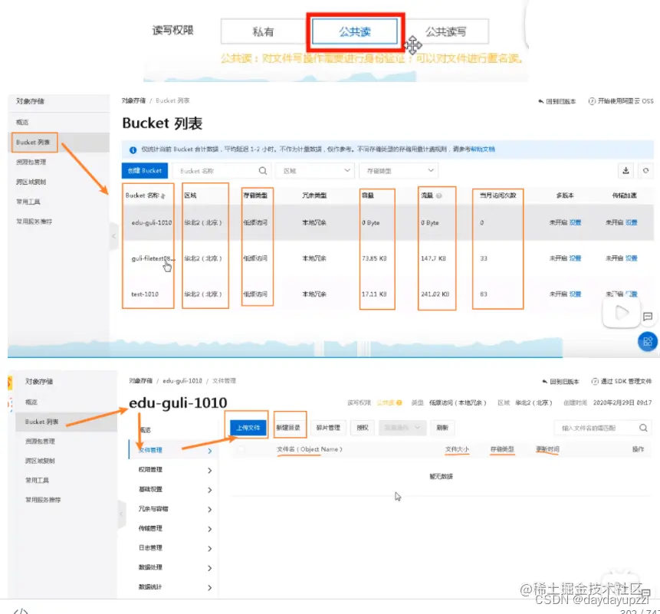Image resolution: width=660 pixels, height=614 pixels.
Task: Open the test-1010 bucket row name
Action: coord(145,294)
